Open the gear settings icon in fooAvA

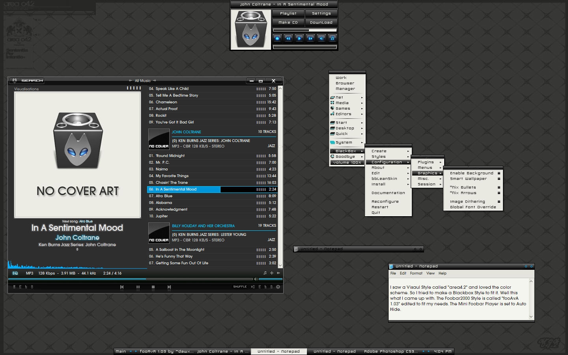pos(278,287)
